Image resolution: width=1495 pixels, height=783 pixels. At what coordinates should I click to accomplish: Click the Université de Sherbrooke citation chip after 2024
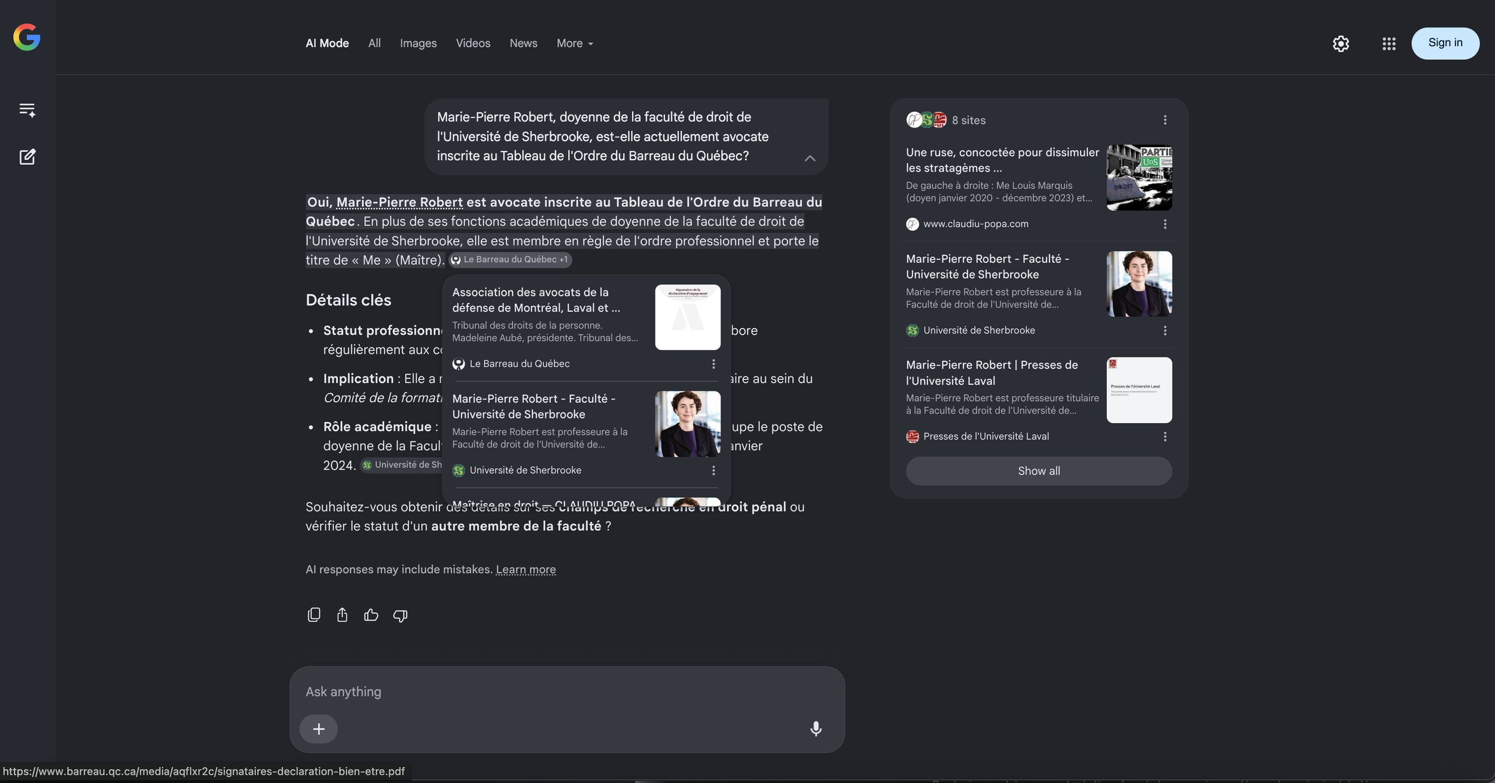click(402, 465)
